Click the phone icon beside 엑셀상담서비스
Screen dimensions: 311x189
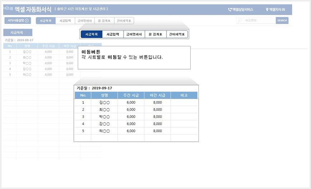tap(230, 10)
